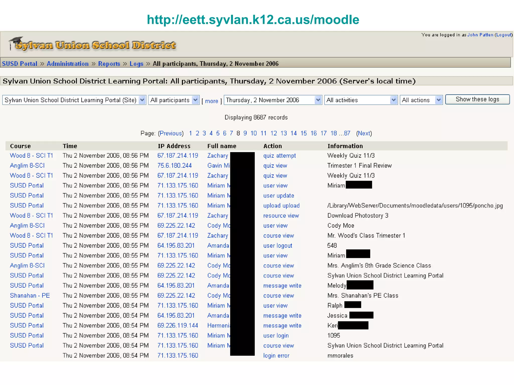Viewport: 514px width, 385px height.
Task: Open message write link in the Keri row
Action: [282, 326]
